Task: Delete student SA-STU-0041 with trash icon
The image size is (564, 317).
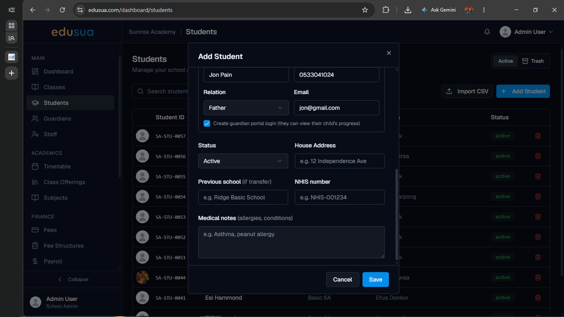Action: tap(538, 298)
